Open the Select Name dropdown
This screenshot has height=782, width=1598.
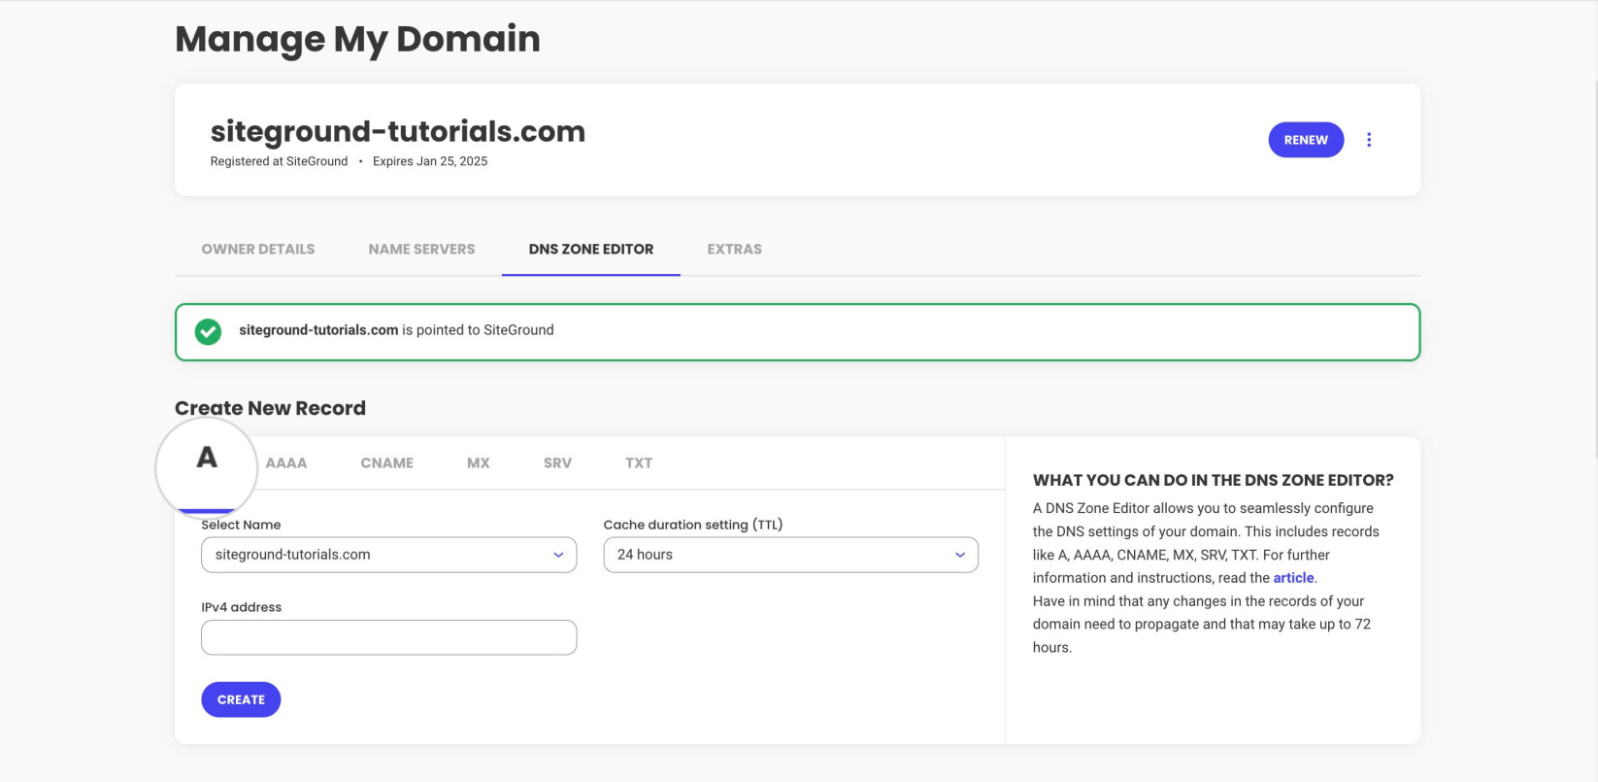click(388, 555)
